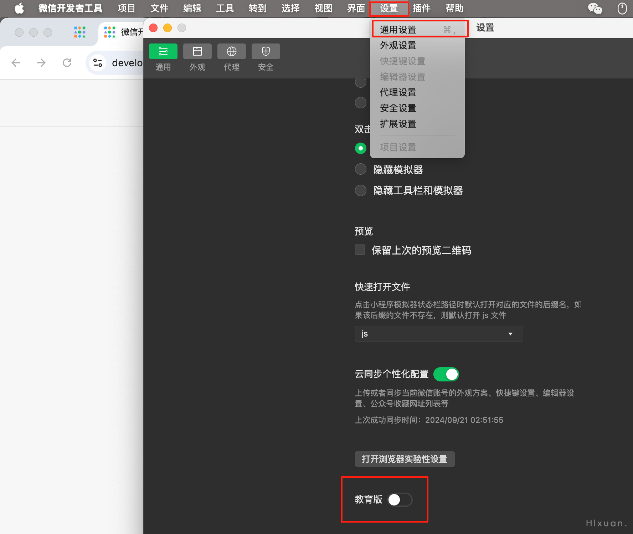Go back in the browser window

tap(16, 63)
